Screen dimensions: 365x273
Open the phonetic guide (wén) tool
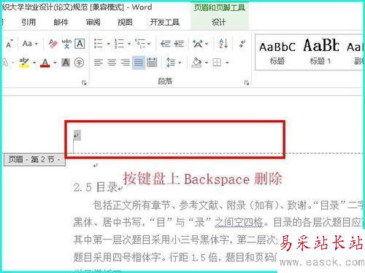[x=66, y=44]
